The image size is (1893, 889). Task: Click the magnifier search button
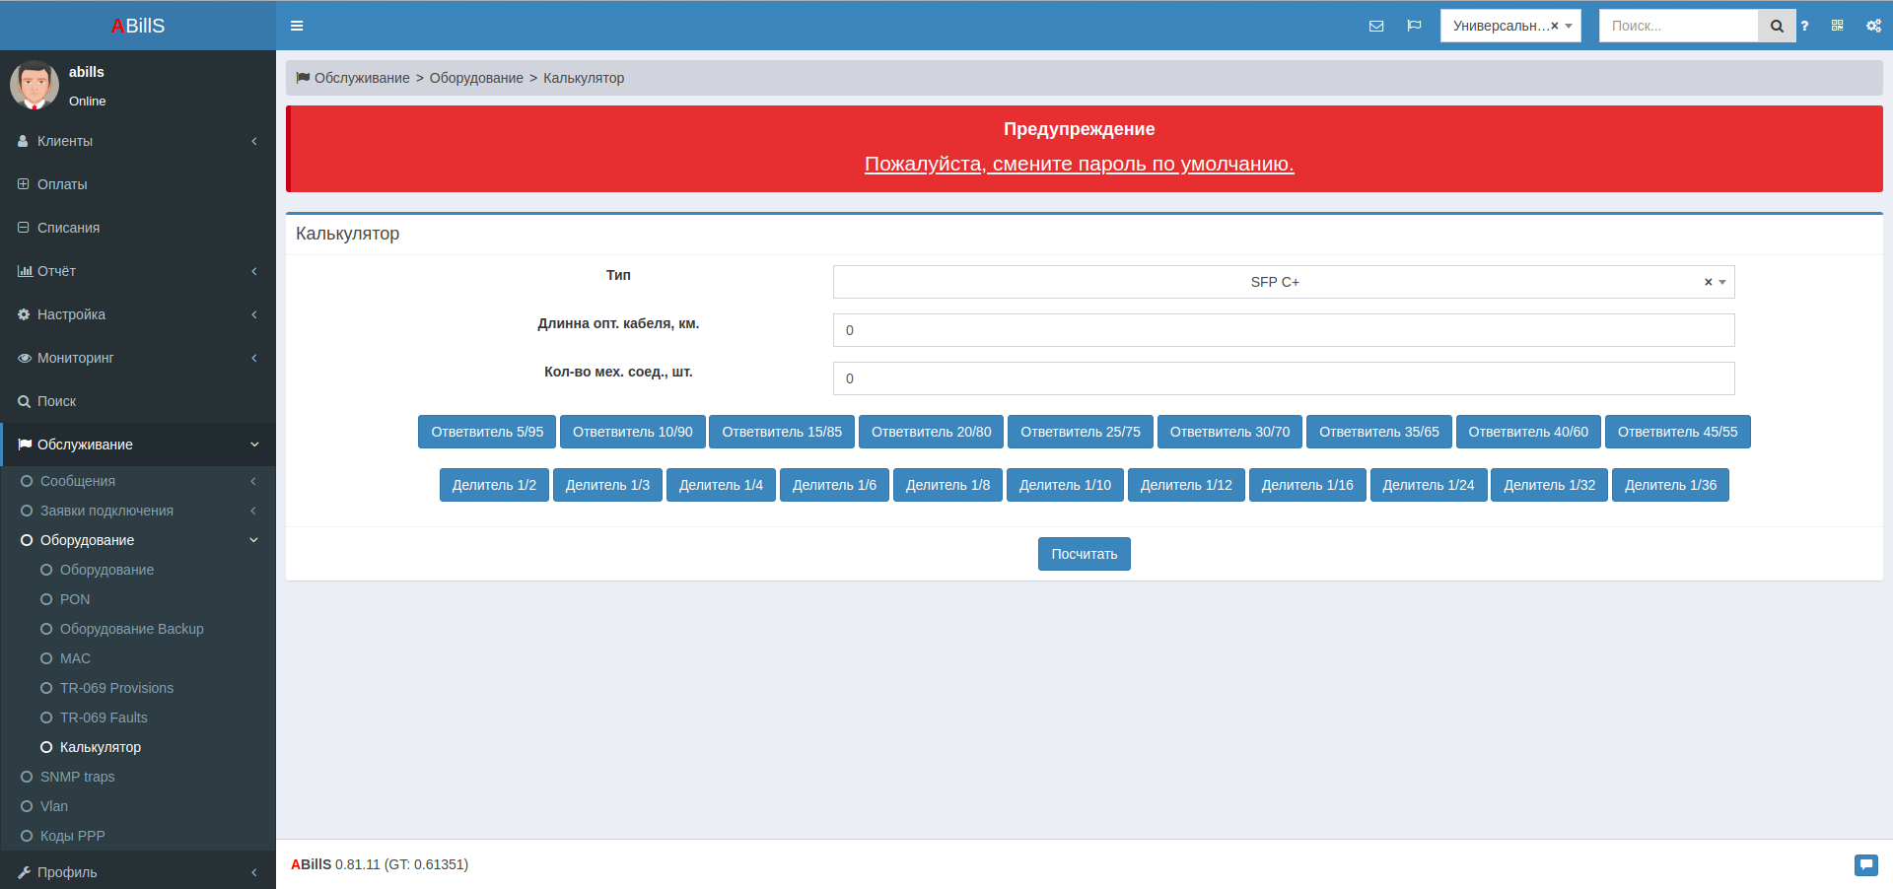coord(1777,26)
